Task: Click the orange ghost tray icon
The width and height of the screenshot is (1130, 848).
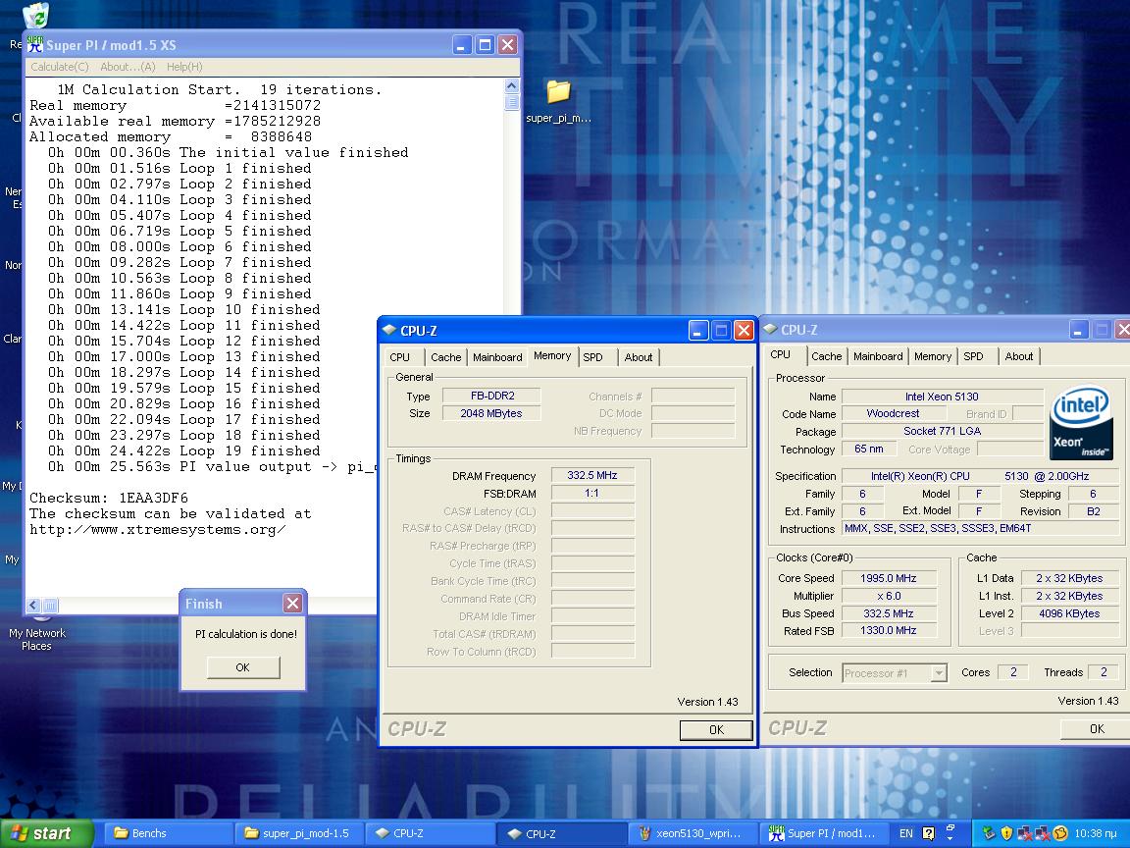Action: tap(1060, 833)
